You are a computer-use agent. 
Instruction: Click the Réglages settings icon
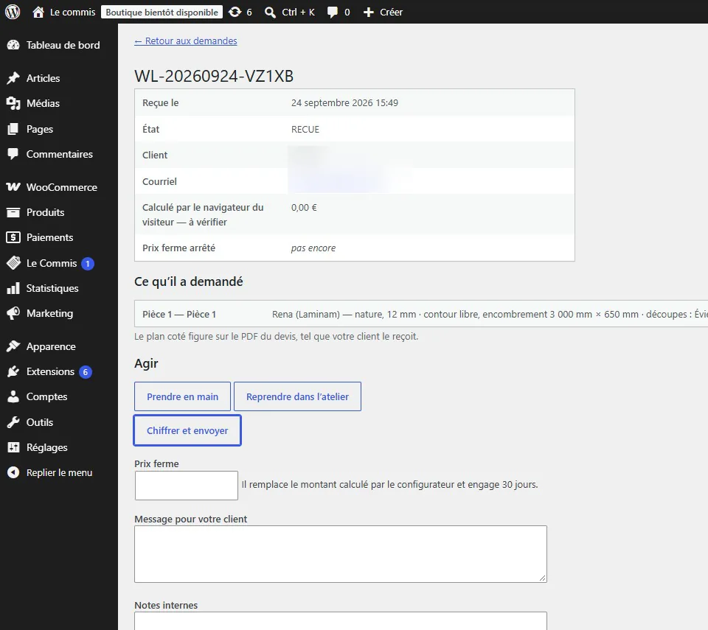13,447
